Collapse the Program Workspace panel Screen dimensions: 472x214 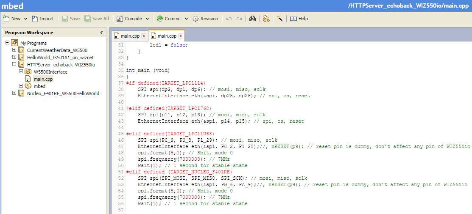pyautogui.click(x=101, y=33)
